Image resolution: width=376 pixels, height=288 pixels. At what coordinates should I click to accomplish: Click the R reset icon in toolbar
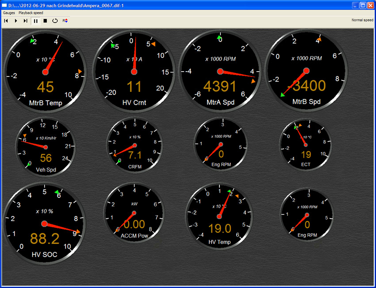[65, 20]
